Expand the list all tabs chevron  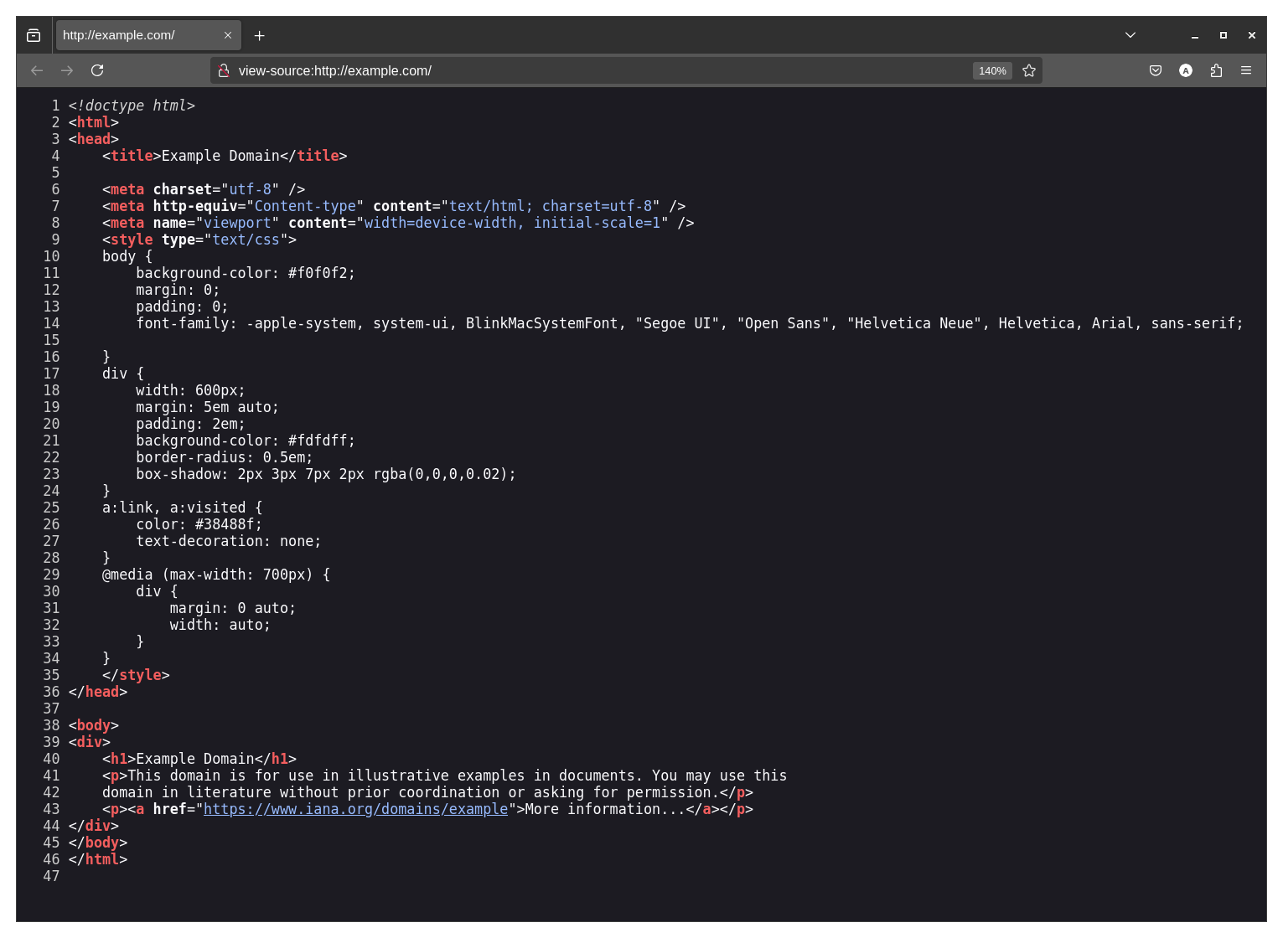click(1130, 35)
